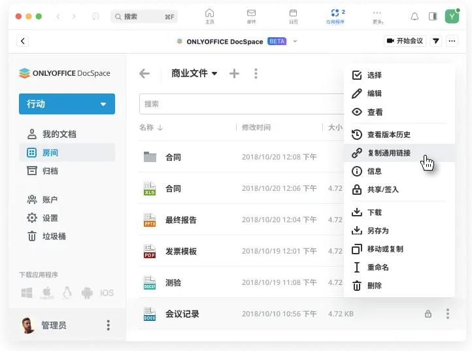Click the back navigation arrow in title bar
Screen dimensions: 472x351
pyautogui.click(x=58, y=16)
